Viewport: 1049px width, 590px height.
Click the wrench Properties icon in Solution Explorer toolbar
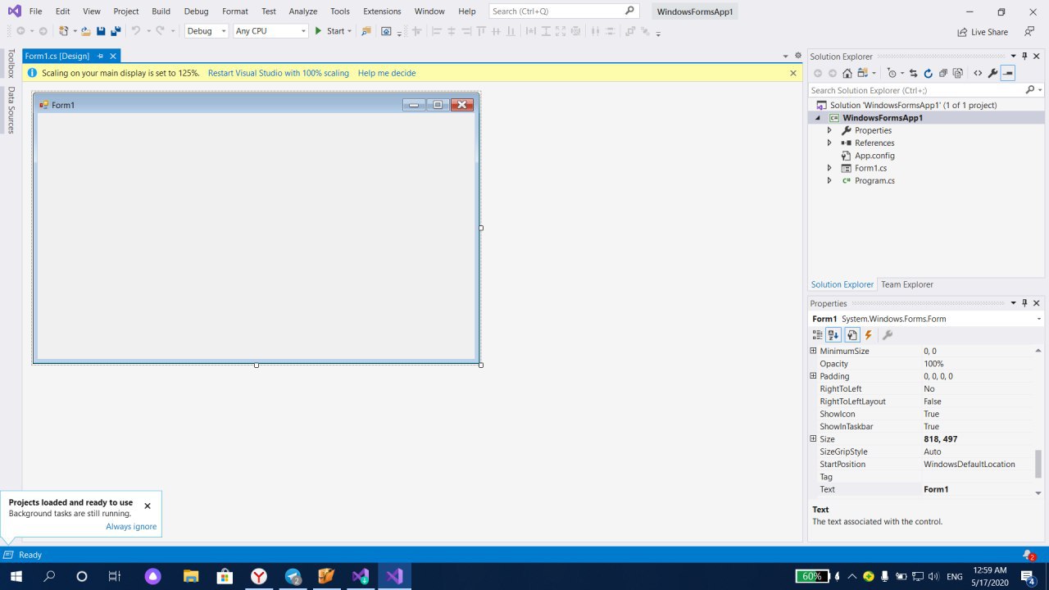(x=992, y=73)
